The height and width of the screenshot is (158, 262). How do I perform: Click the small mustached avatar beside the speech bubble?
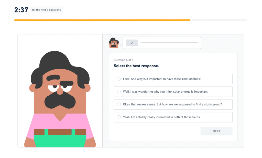click(x=114, y=43)
